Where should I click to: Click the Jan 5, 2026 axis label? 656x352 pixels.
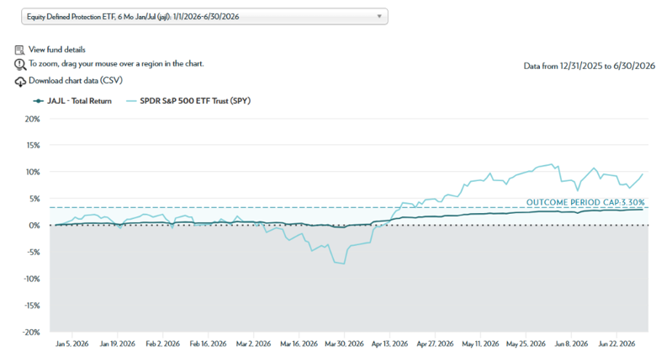tap(72, 344)
